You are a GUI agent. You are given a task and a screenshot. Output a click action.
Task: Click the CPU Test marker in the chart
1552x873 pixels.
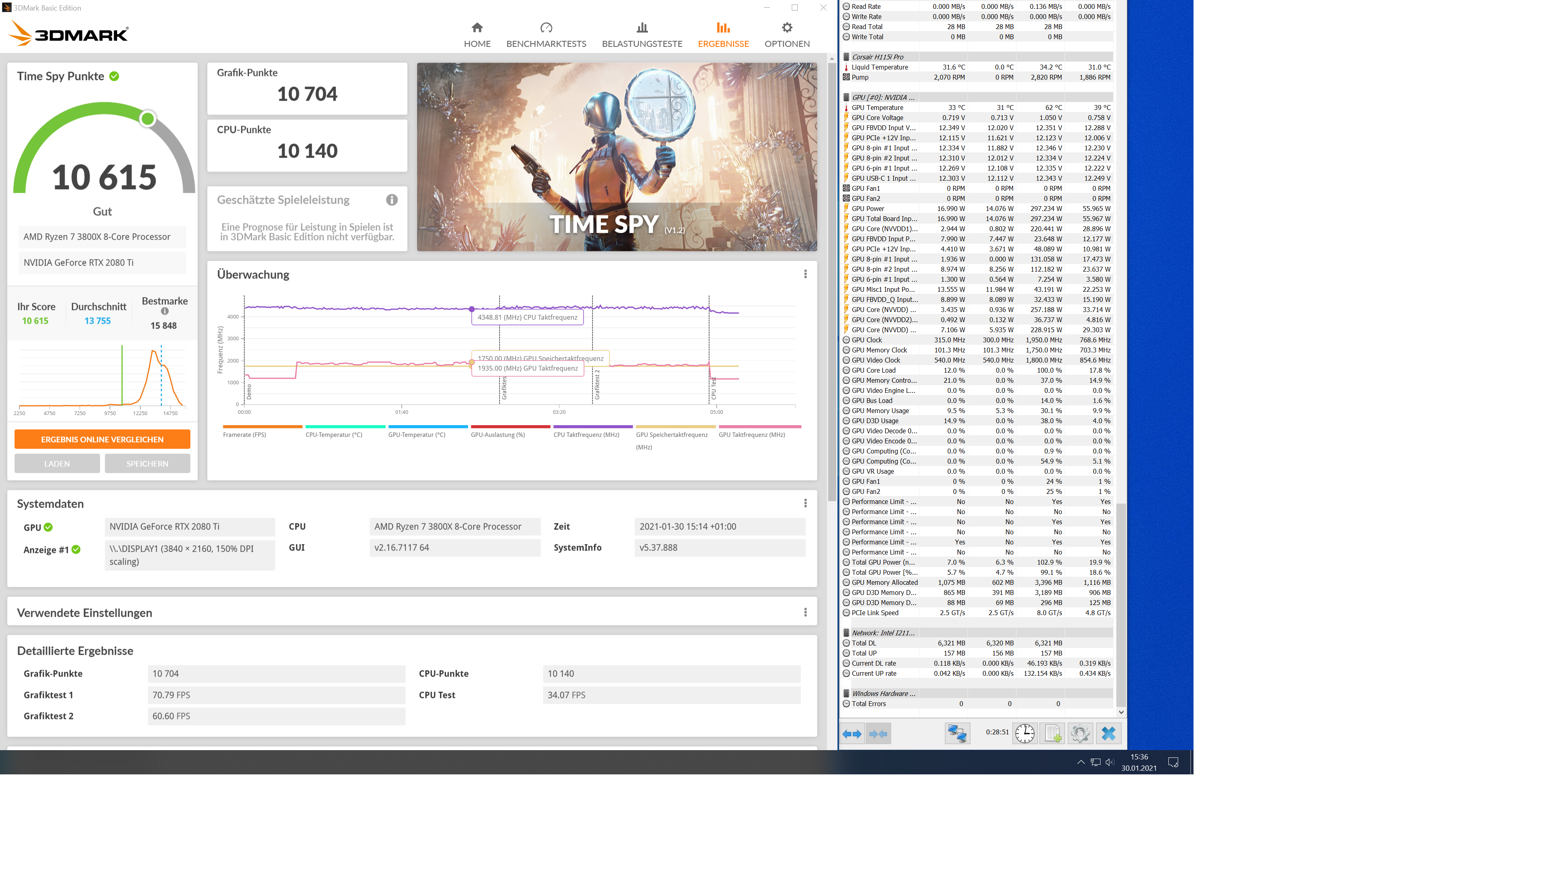[x=713, y=389]
